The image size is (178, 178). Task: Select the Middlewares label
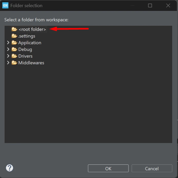tap(31, 63)
